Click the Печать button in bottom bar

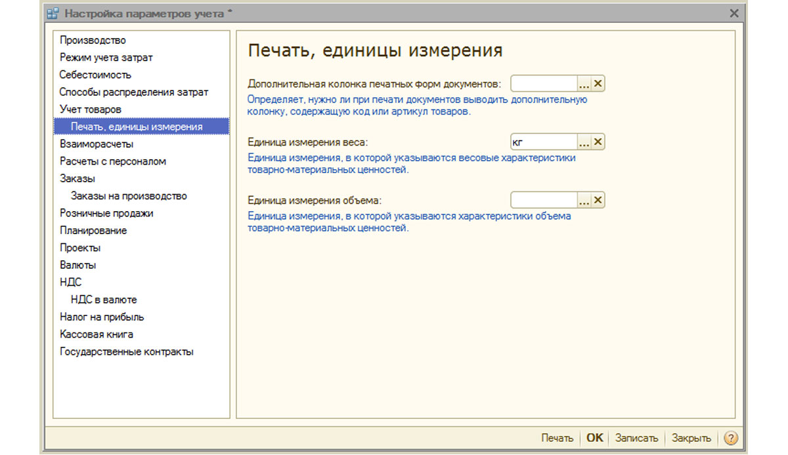click(x=557, y=438)
